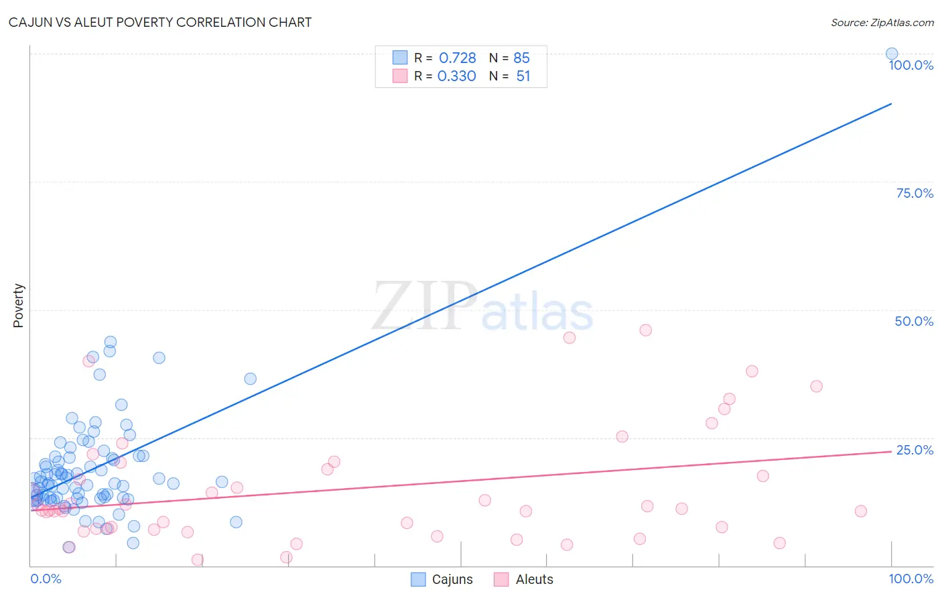Viewport: 942px width, 598px height.
Task: Select the Cajuns legend label
Action: click(x=452, y=579)
